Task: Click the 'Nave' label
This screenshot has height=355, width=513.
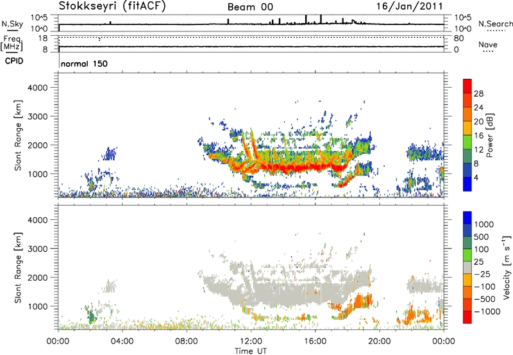Action: (488, 44)
